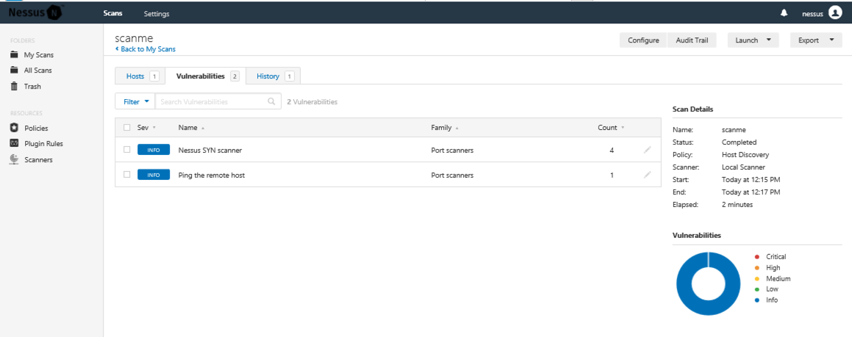
Task: Open the nessus user account icon
Action: click(834, 12)
